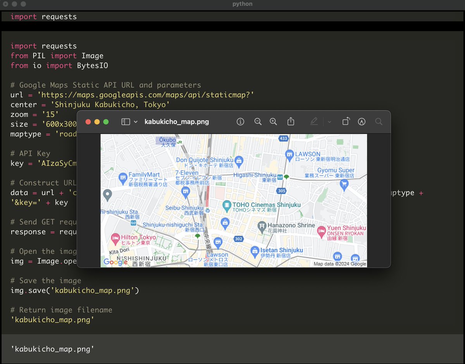
Task: Open the Share menu in Preview
Action: click(x=291, y=121)
